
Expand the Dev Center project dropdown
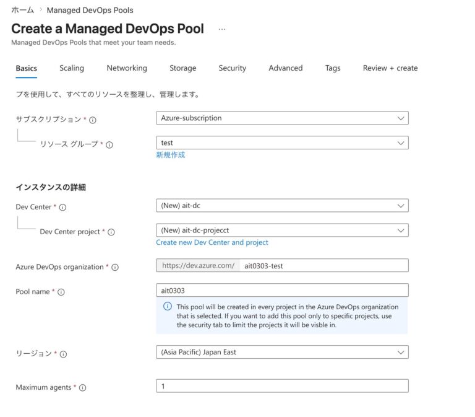282,230
